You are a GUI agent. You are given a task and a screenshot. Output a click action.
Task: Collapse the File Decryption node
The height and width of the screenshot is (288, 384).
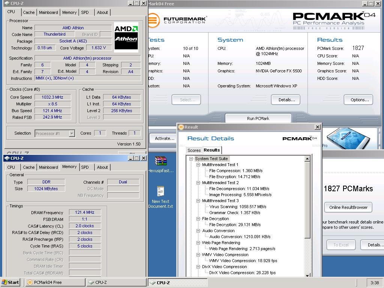[198, 219]
